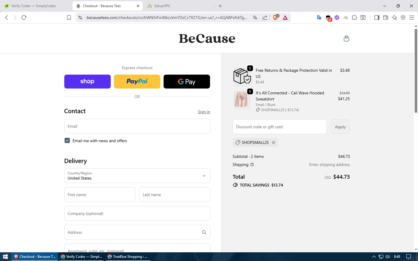This screenshot has height=261, width=418.
Task: Click the Discount code or gift card field
Action: click(x=280, y=127)
